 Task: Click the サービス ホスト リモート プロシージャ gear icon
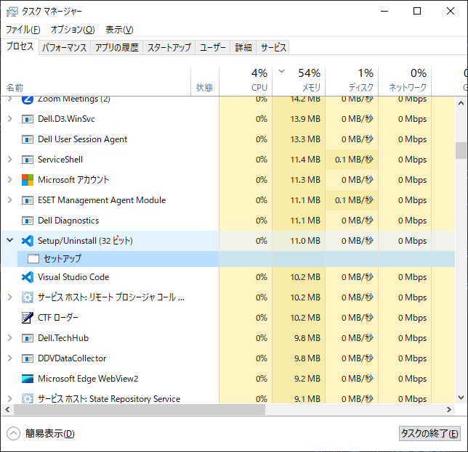[x=28, y=297]
